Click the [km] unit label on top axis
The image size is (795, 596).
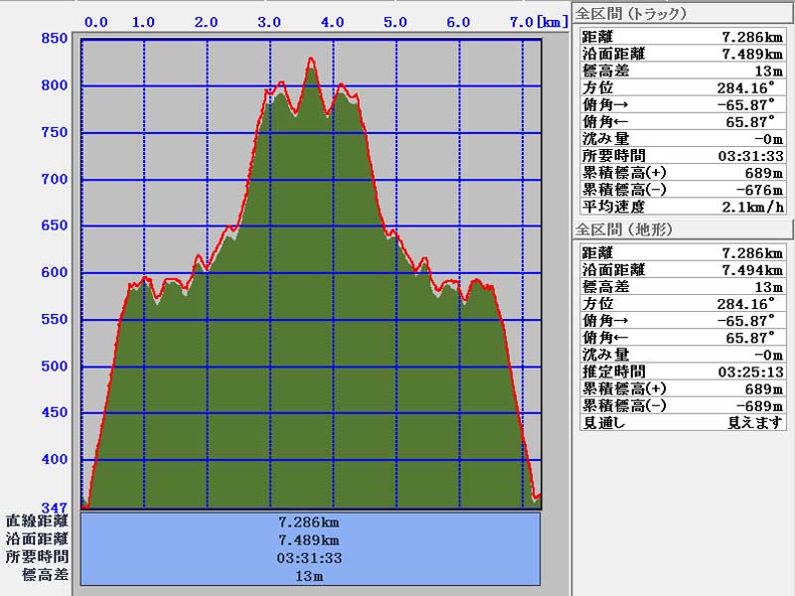click(x=554, y=22)
